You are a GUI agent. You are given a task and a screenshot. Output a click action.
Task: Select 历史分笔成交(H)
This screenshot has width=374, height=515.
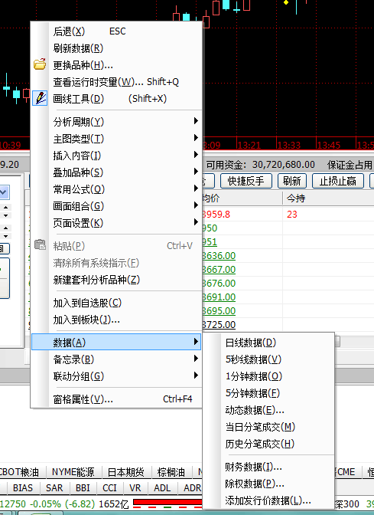pyautogui.click(x=268, y=444)
